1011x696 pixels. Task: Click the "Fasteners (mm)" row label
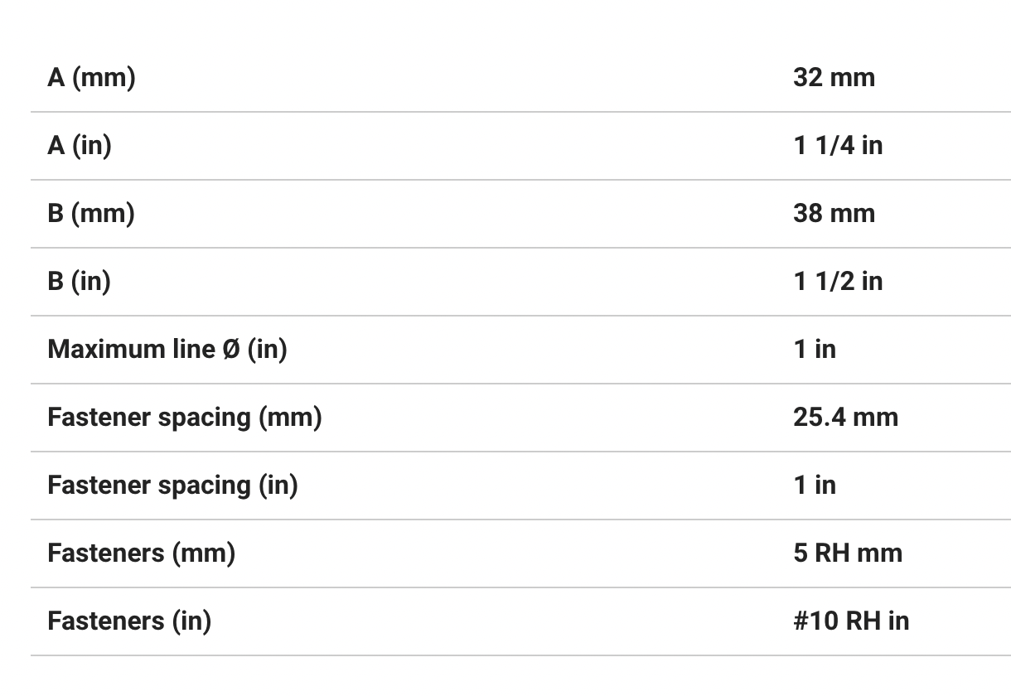(141, 553)
